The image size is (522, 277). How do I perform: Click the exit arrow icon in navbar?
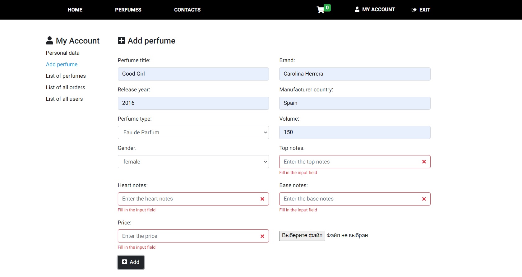pos(414,10)
